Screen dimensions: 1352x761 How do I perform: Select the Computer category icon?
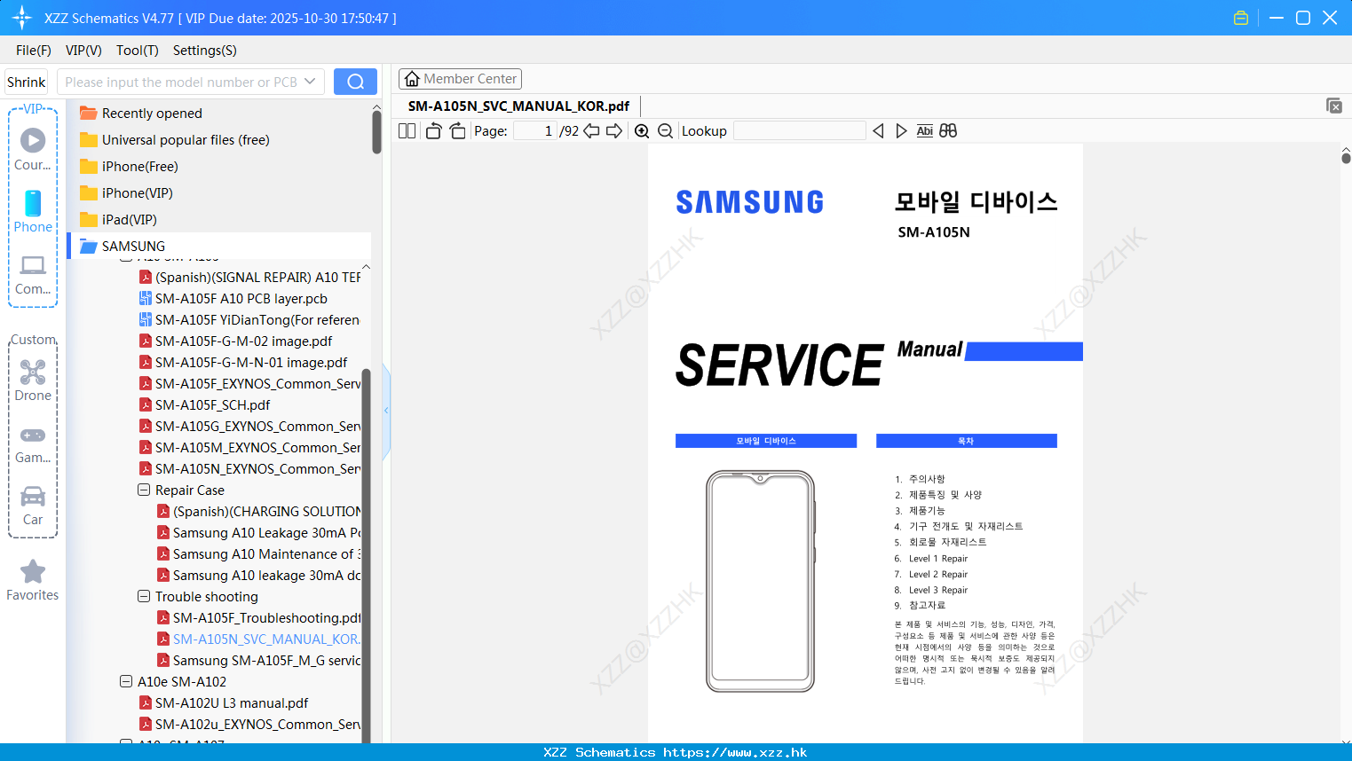coord(33,274)
